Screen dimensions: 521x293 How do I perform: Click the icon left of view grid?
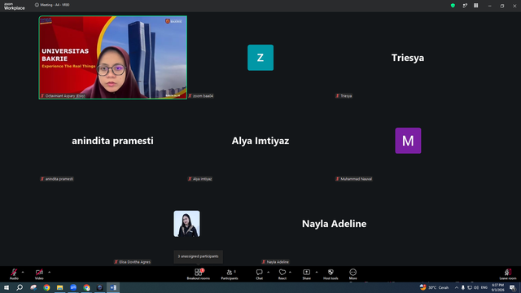[x=465, y=6]
